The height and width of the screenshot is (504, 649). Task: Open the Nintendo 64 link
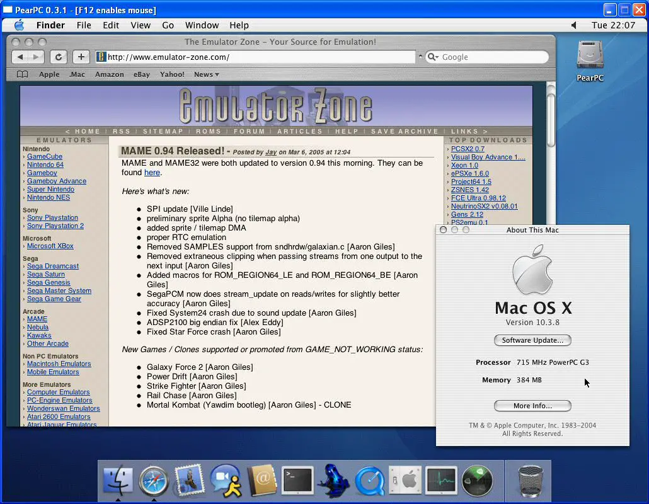click(45, 164)
